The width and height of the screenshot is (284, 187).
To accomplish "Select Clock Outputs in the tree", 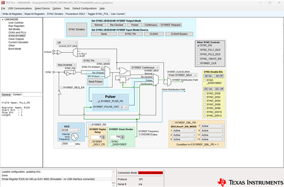I will 16,39.
